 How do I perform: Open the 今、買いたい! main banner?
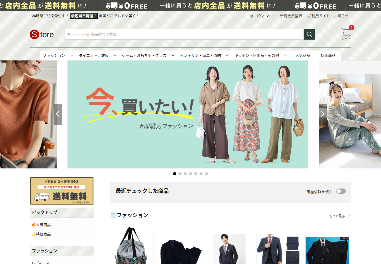click(188, 114)
